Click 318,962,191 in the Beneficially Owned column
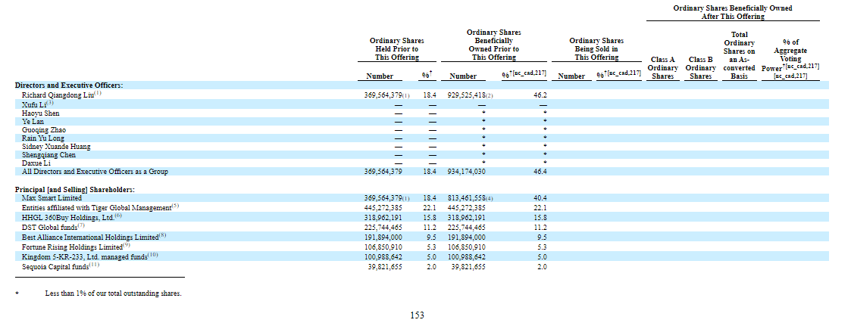Screen dimensions: 851x326 tap(466, 217)
